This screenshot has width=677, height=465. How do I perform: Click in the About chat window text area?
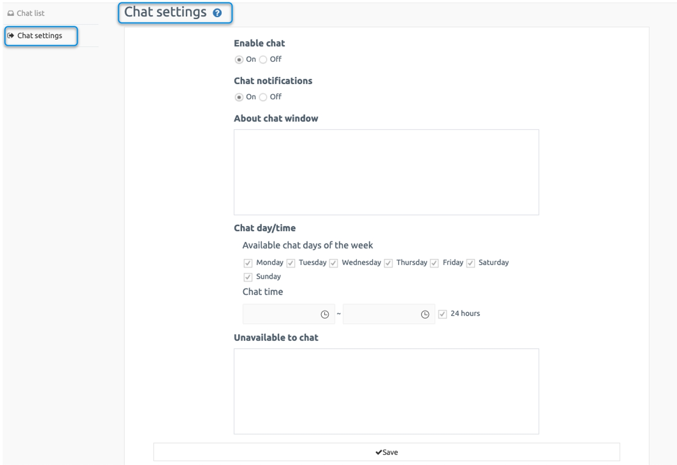[386, 172]
